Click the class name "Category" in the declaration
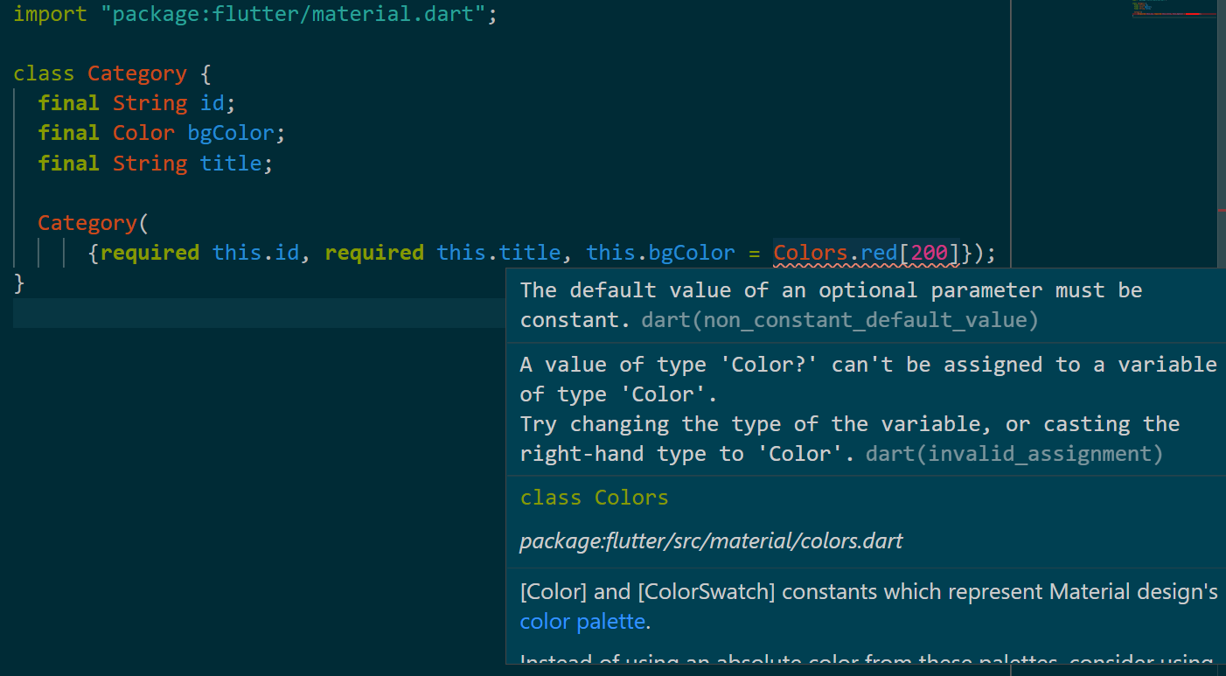 pyautogui.click(x=136, y=73)
